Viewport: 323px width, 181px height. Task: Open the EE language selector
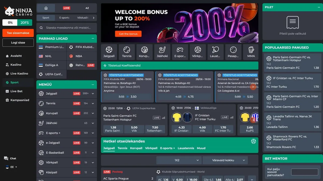(x=11, y=167)
